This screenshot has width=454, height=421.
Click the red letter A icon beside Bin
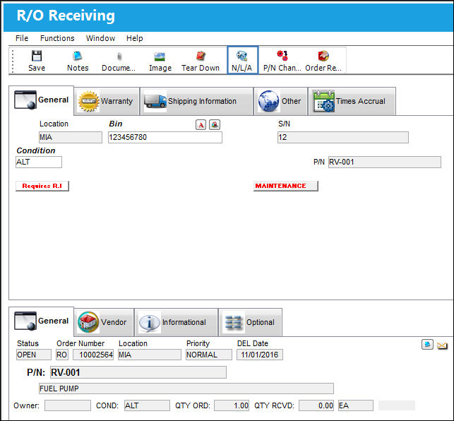coord(201,125)
